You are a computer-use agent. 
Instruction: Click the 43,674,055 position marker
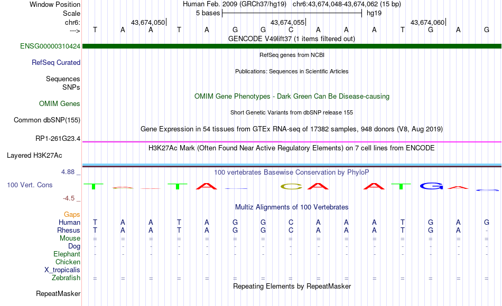[x=287, y=22]
